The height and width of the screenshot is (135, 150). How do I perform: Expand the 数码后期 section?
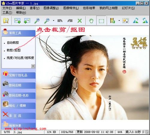pos(19,85)
